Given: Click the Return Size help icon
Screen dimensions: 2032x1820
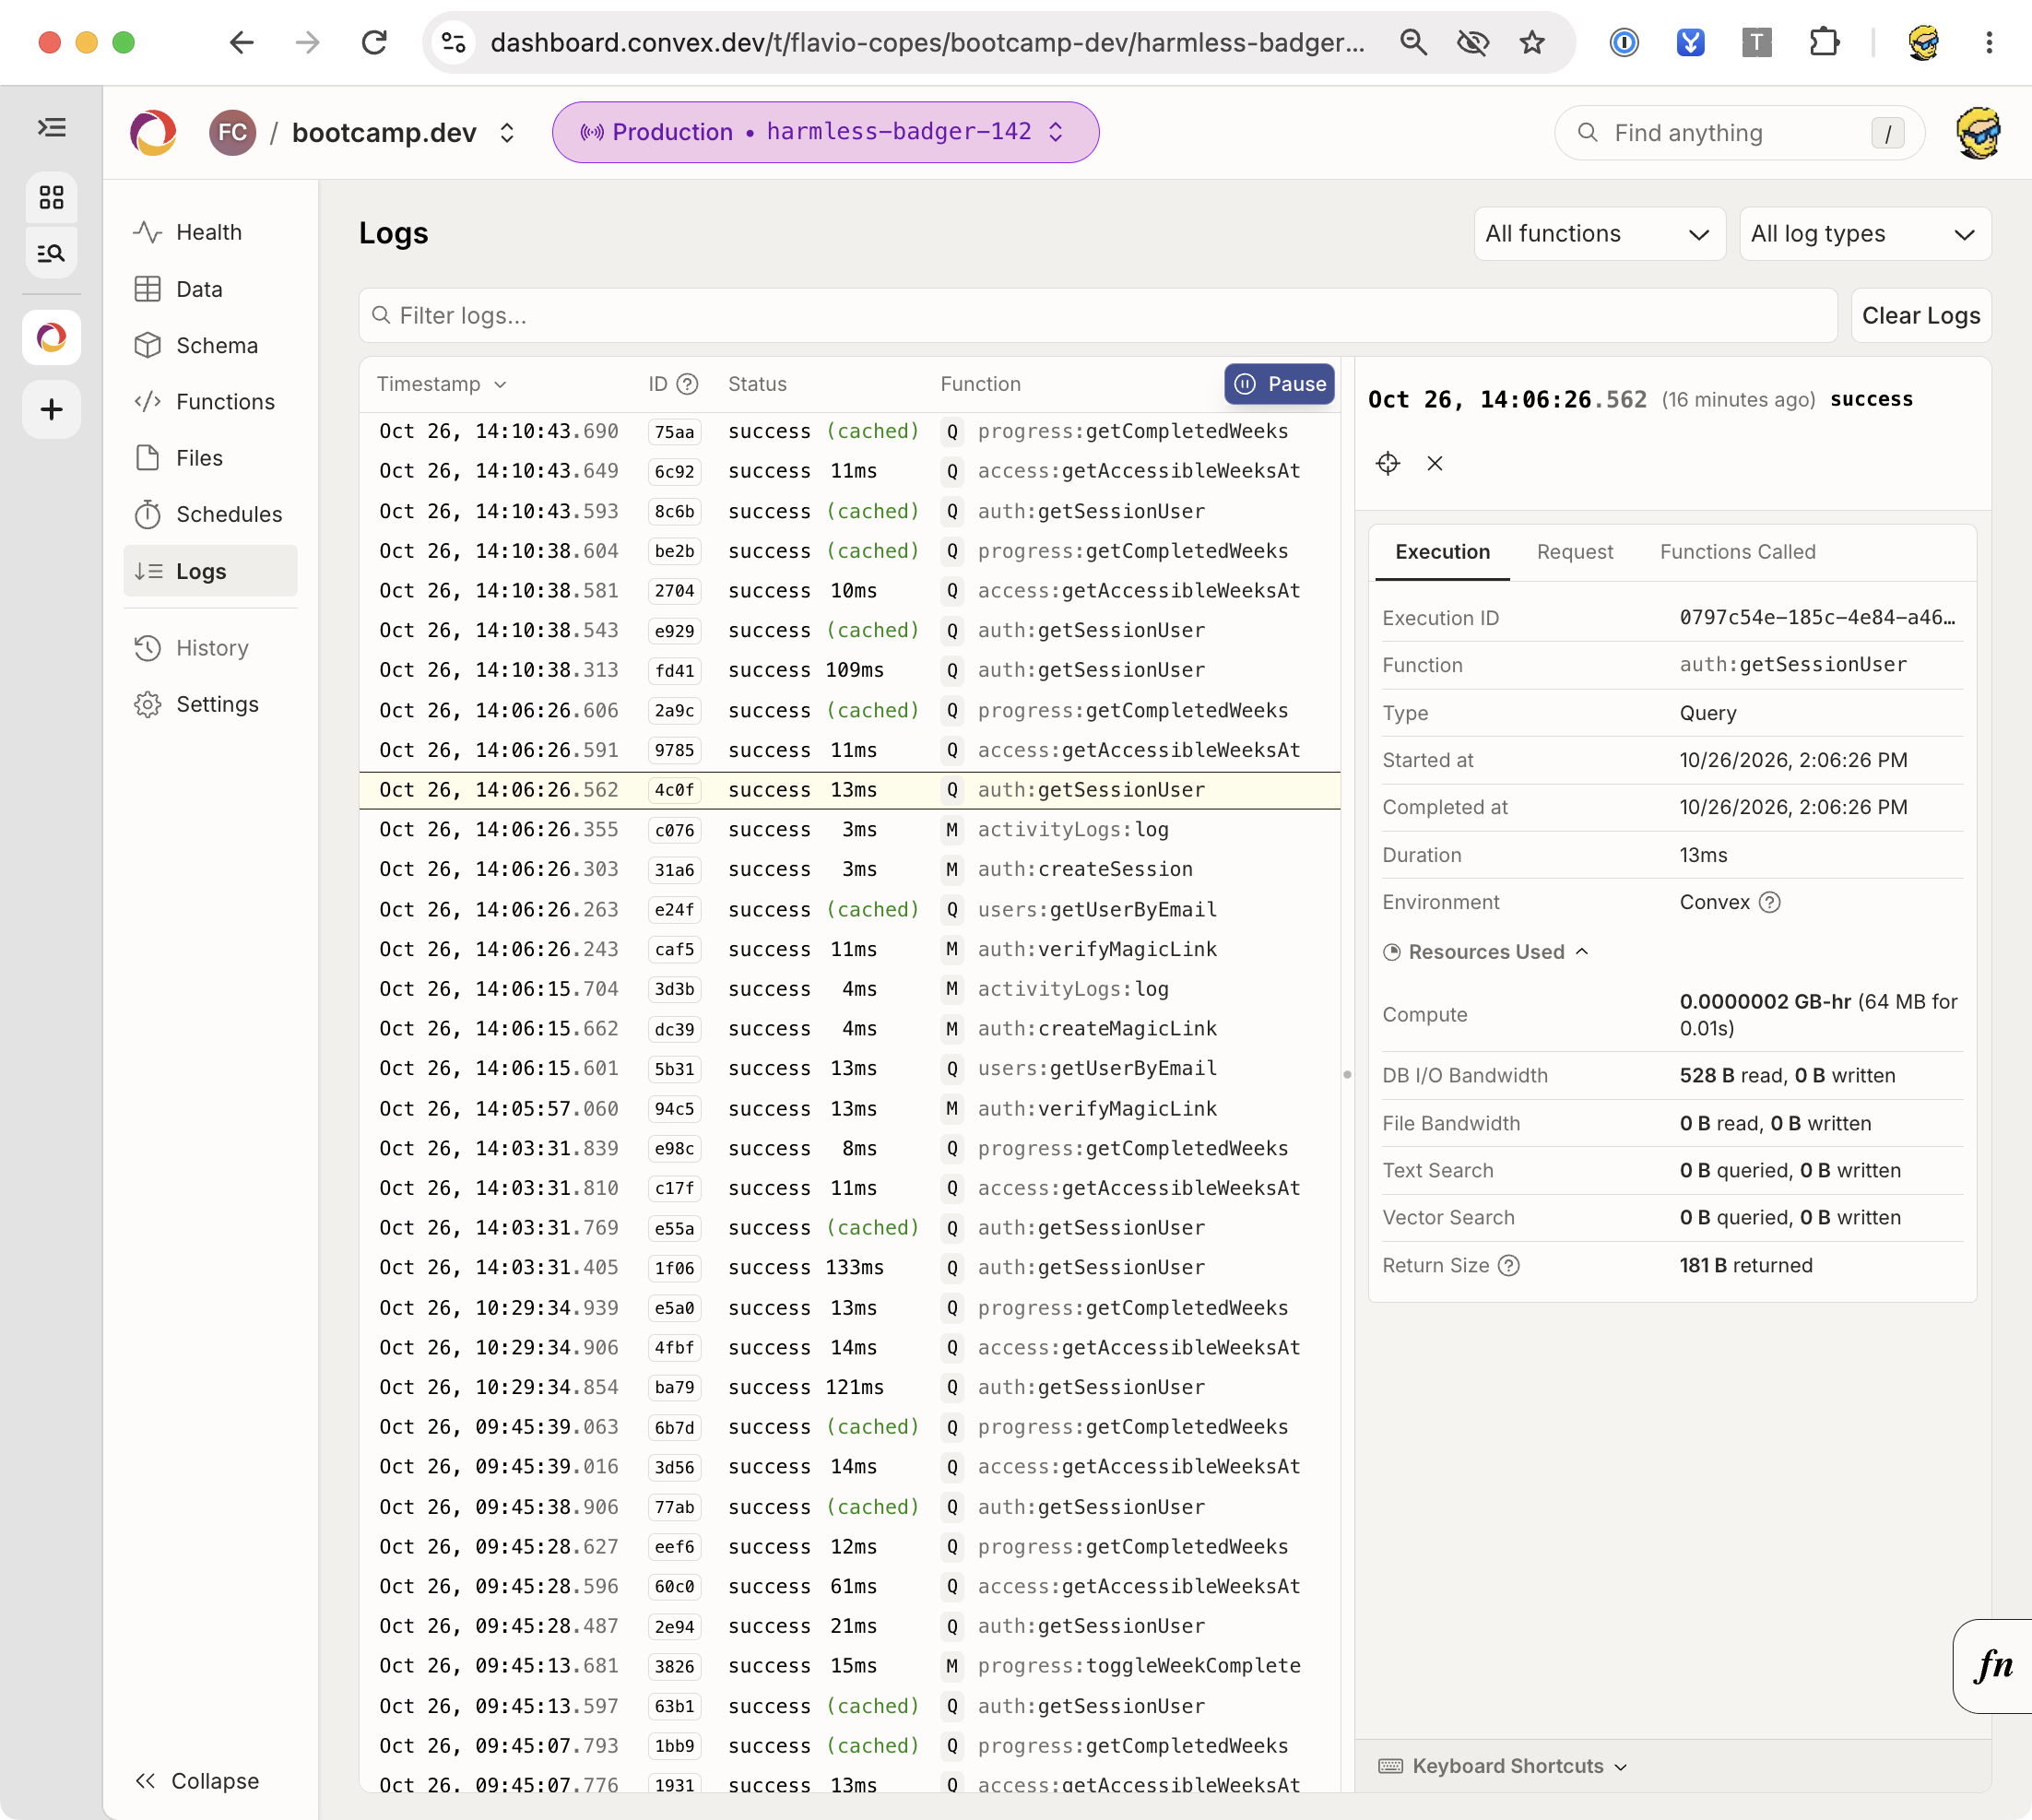Looking at the screenshot, I should point(1509,1266).
